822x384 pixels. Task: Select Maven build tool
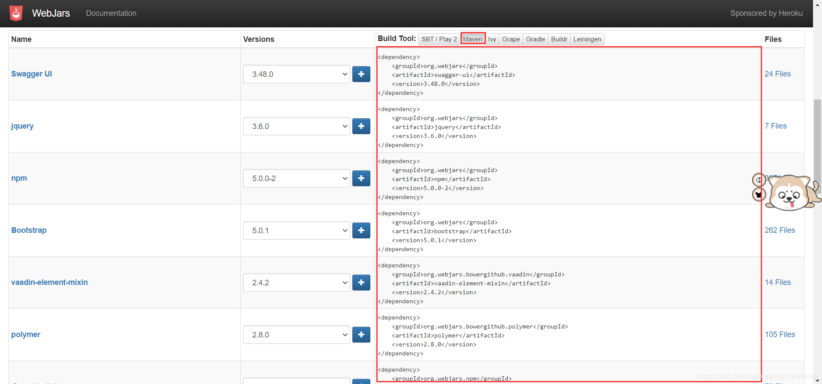tap(473, 39)
